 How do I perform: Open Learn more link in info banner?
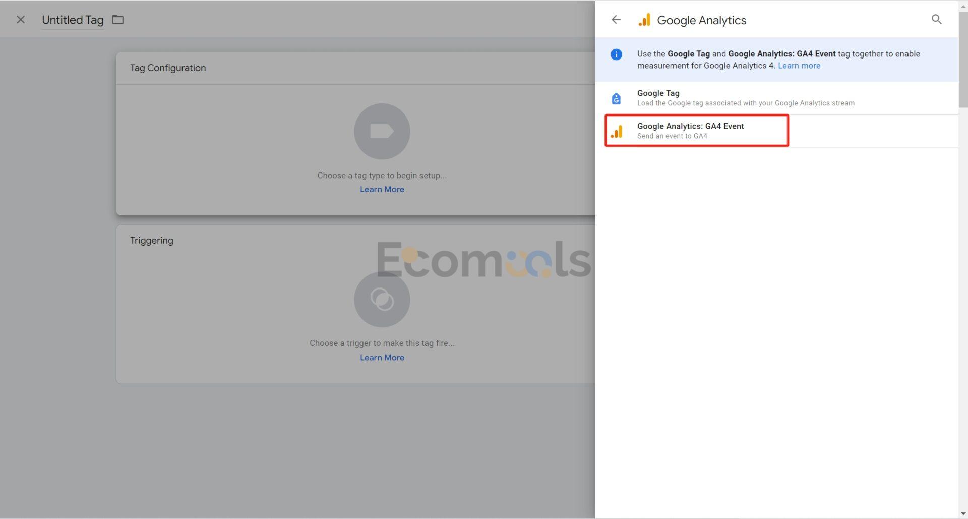[799, 66]
